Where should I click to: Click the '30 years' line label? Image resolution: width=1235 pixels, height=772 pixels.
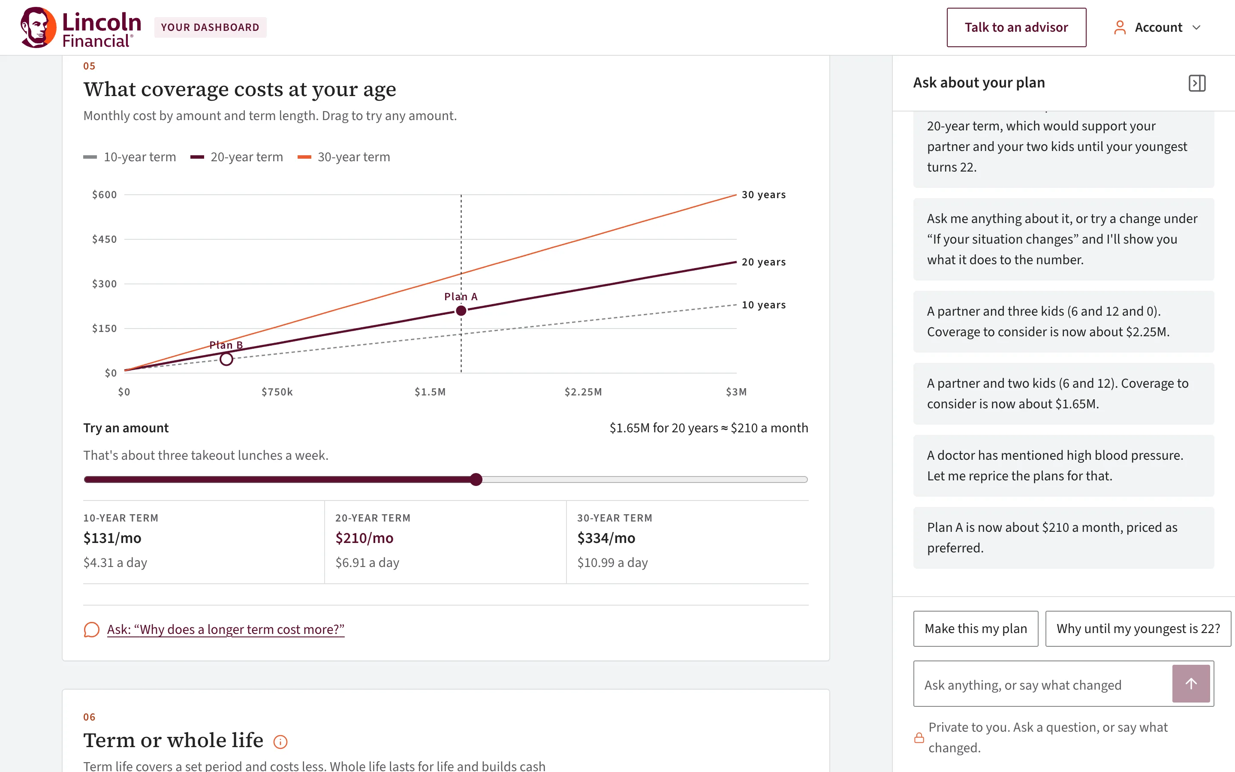(x=763, y=195)
